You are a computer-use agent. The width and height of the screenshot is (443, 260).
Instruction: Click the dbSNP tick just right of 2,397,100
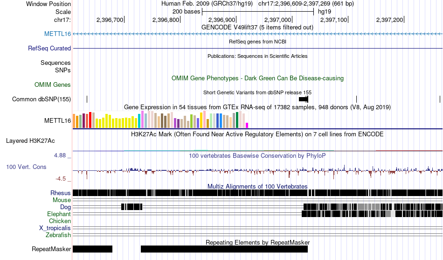[x=357, y=99]
